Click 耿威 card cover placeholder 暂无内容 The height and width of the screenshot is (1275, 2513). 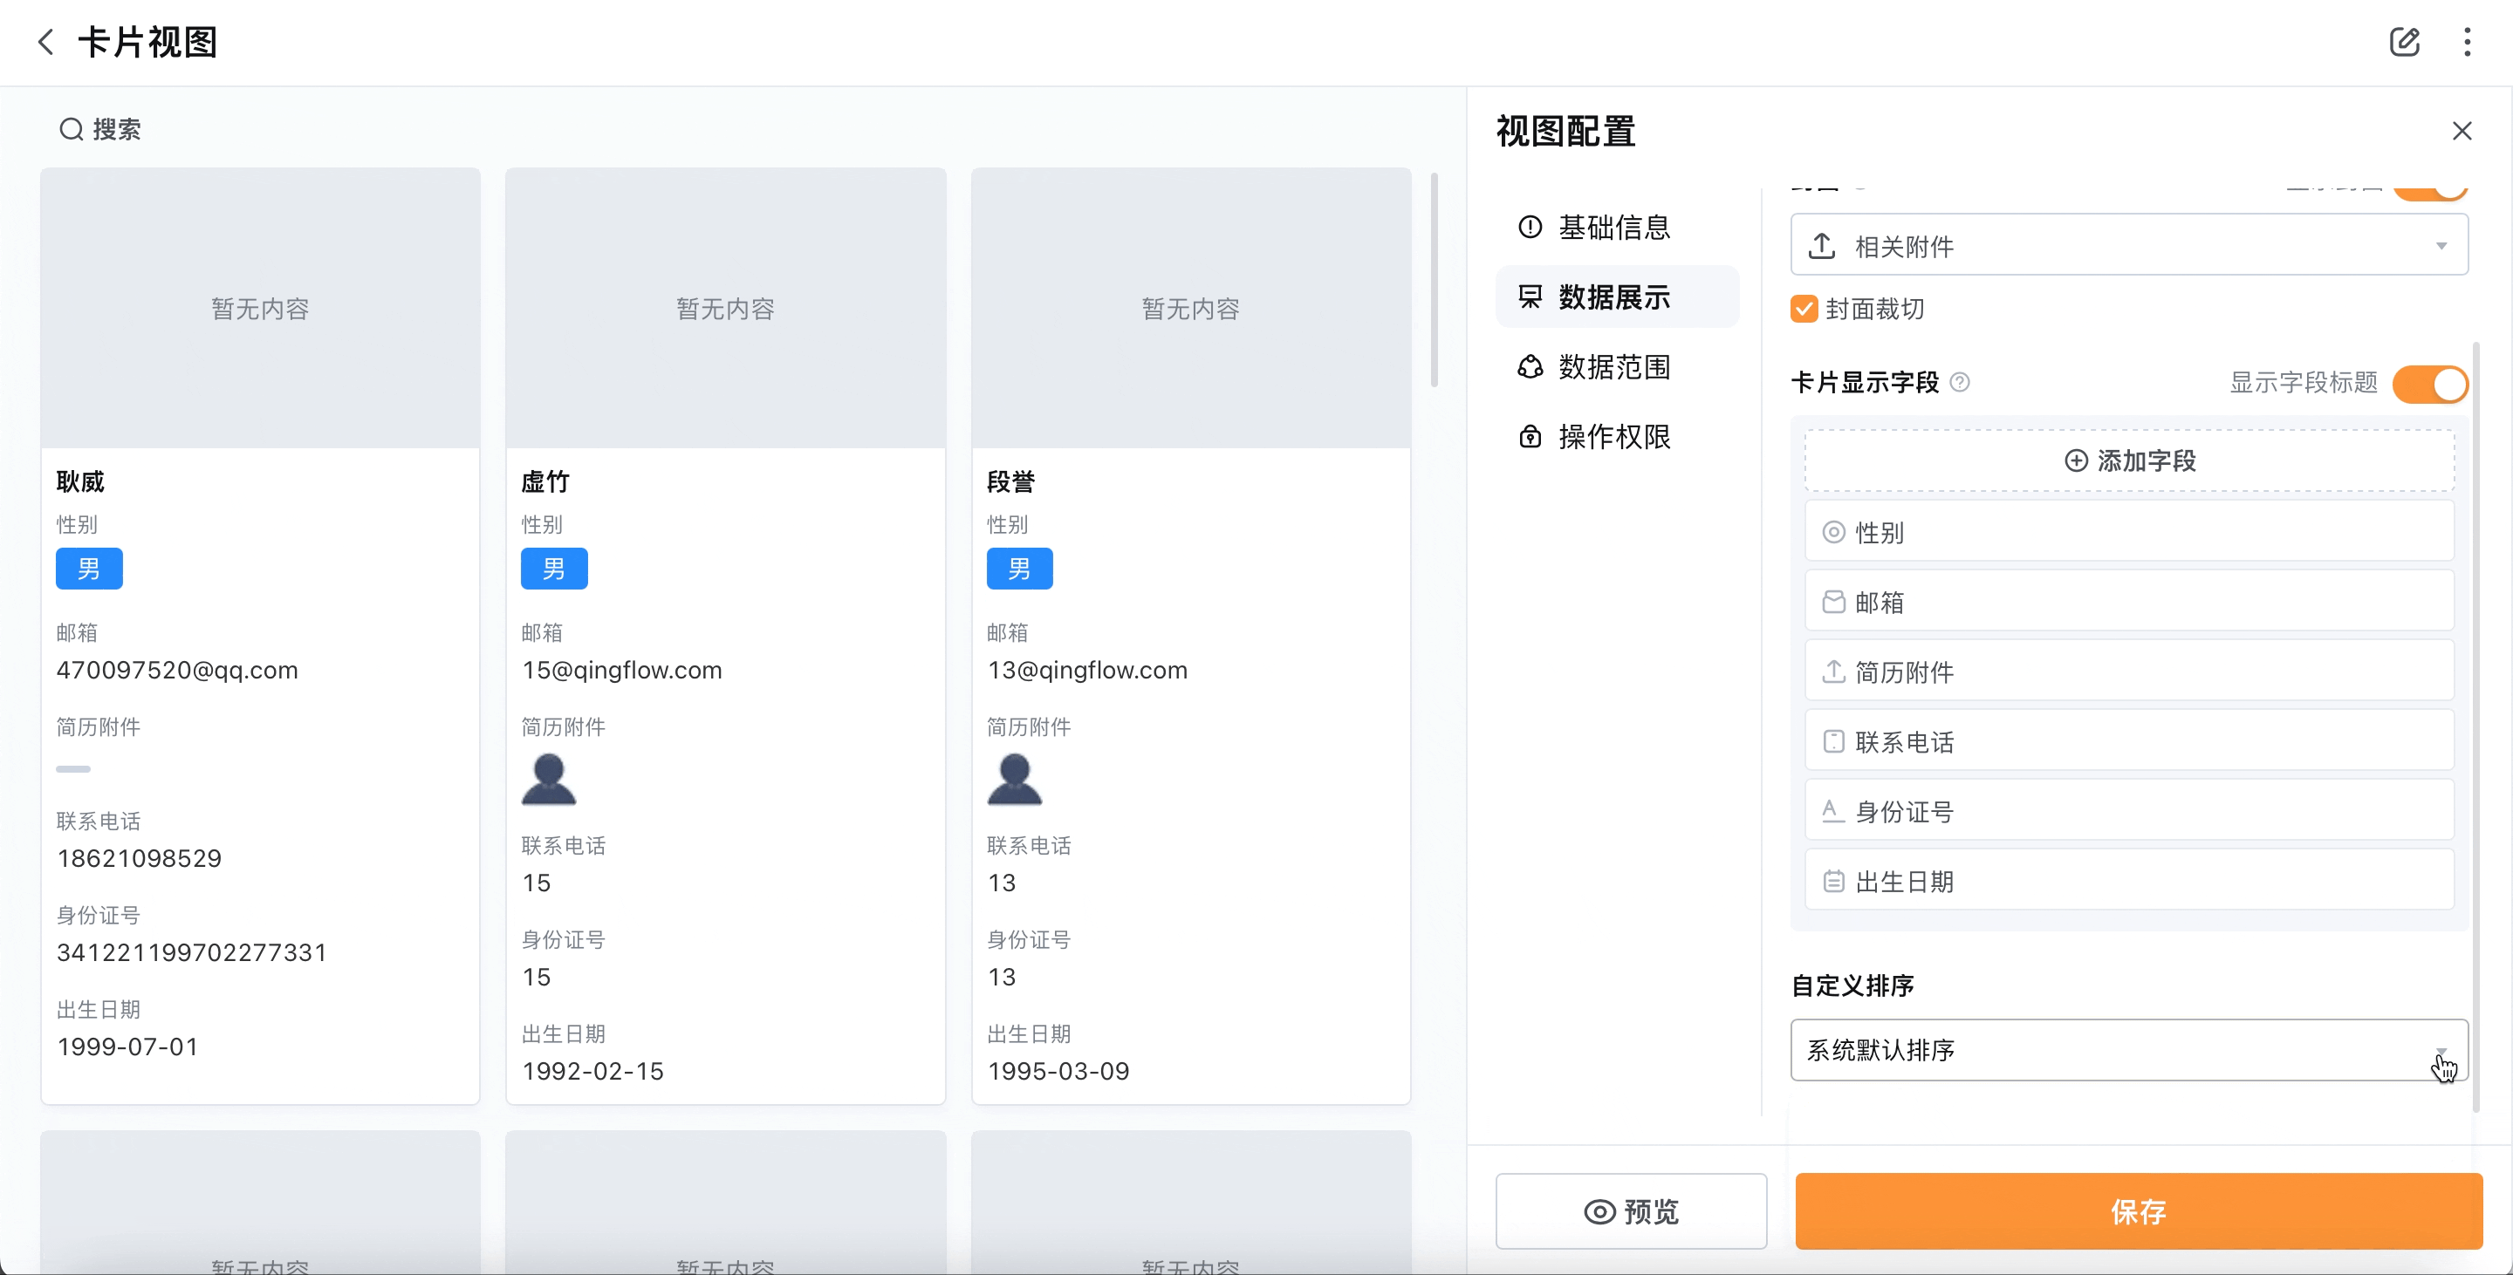[x=261, y=308]
